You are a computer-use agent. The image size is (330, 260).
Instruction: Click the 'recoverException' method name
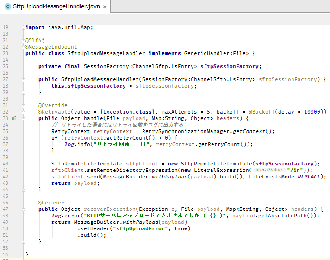coord(109,209)
